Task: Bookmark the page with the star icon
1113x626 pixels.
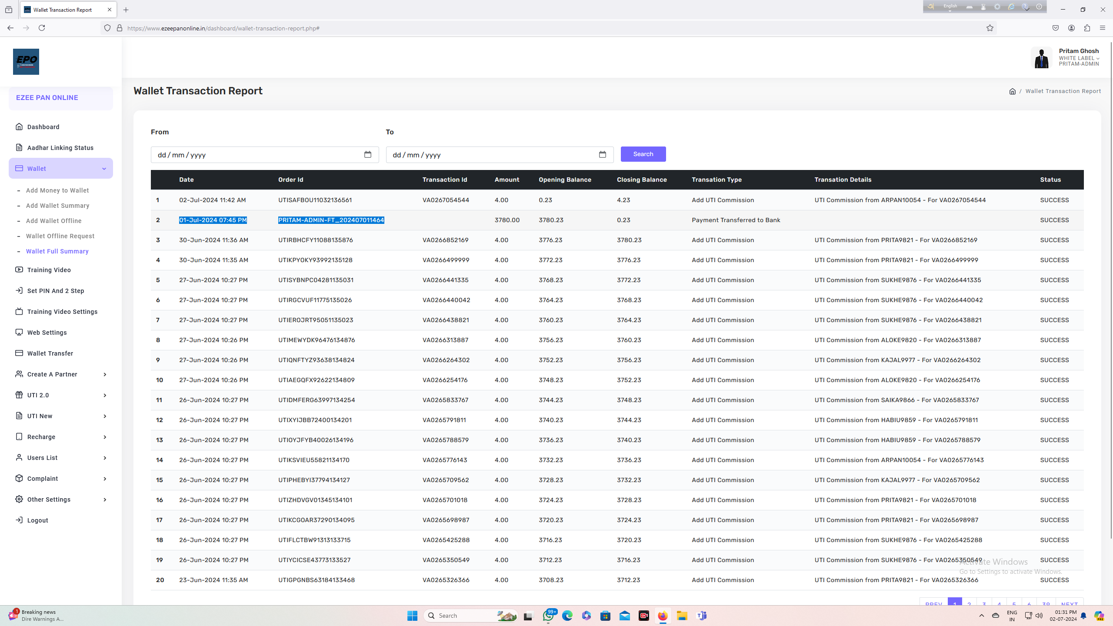Action: pyautogui.click(x=990, y=28)
